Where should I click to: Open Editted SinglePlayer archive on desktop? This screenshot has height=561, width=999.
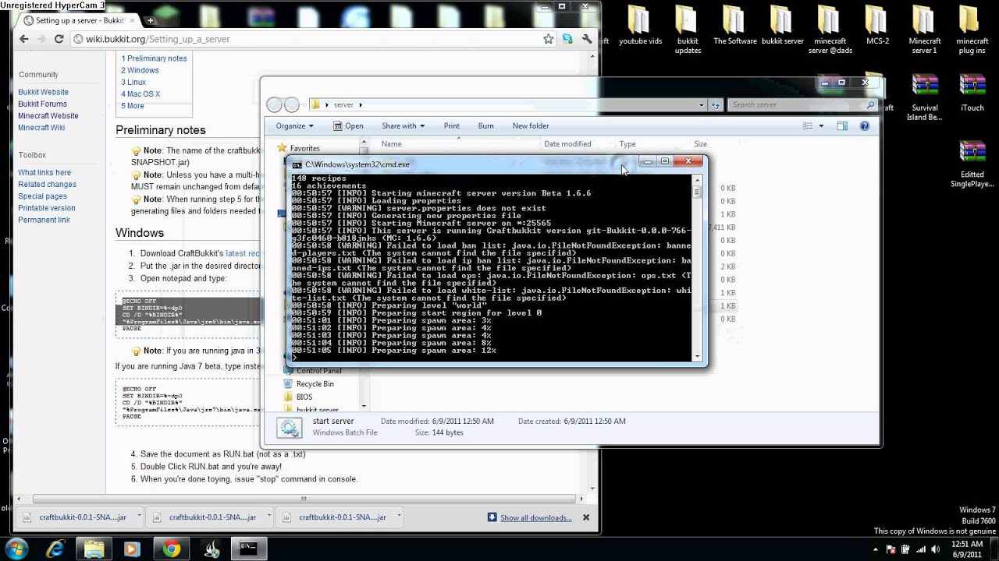[972, 164]
